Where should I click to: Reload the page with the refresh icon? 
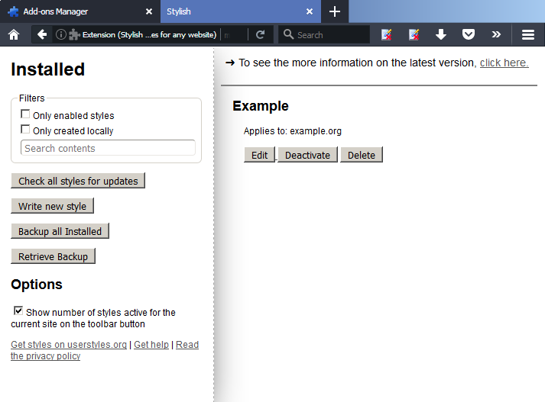tap(260, 34)
